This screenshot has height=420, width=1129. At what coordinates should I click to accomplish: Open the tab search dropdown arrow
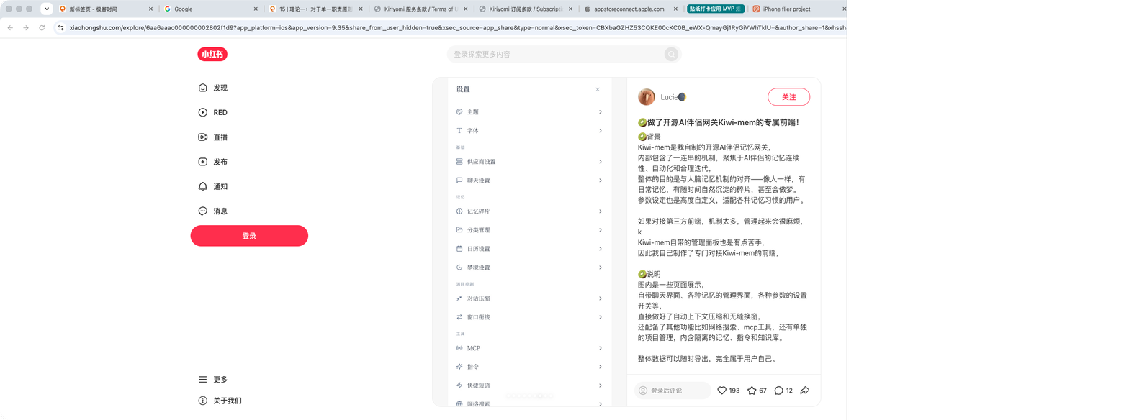coord(47,9)
